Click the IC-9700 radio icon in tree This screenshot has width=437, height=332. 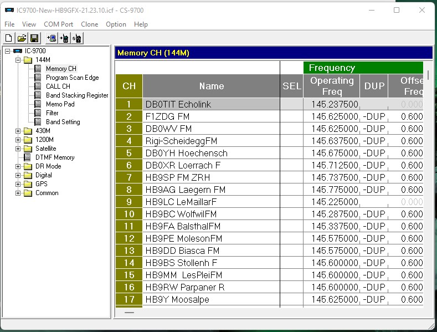click(18, 51)
